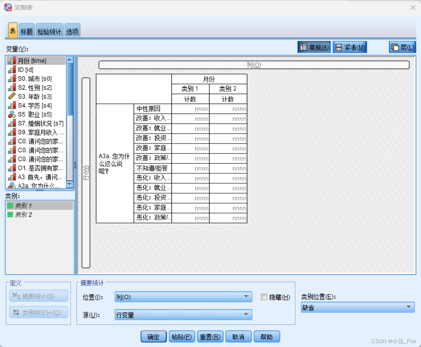Click the 摘要统计(S)... button
Screen dimensions: 421x347
click(39, 296)
